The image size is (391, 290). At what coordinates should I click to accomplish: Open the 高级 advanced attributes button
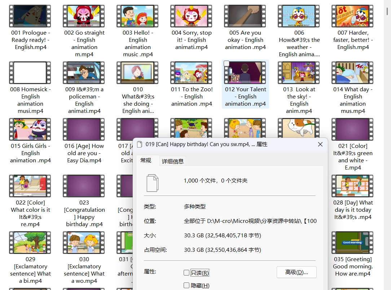tap(296, 272)
